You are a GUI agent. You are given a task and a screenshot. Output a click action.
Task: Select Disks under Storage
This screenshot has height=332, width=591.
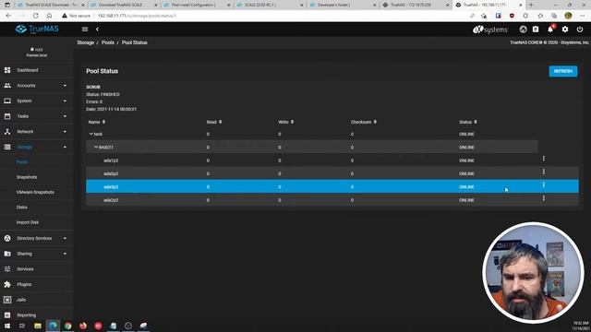[21, 207]
